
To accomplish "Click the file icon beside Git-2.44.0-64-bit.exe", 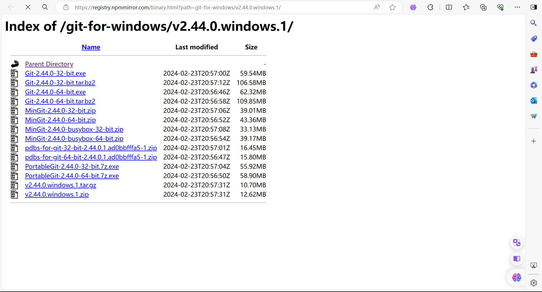I will [14, 92].
